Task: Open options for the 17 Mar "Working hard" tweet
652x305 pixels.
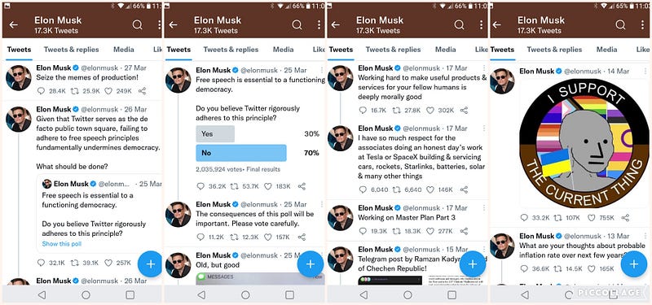Action: tap(483, 68)
